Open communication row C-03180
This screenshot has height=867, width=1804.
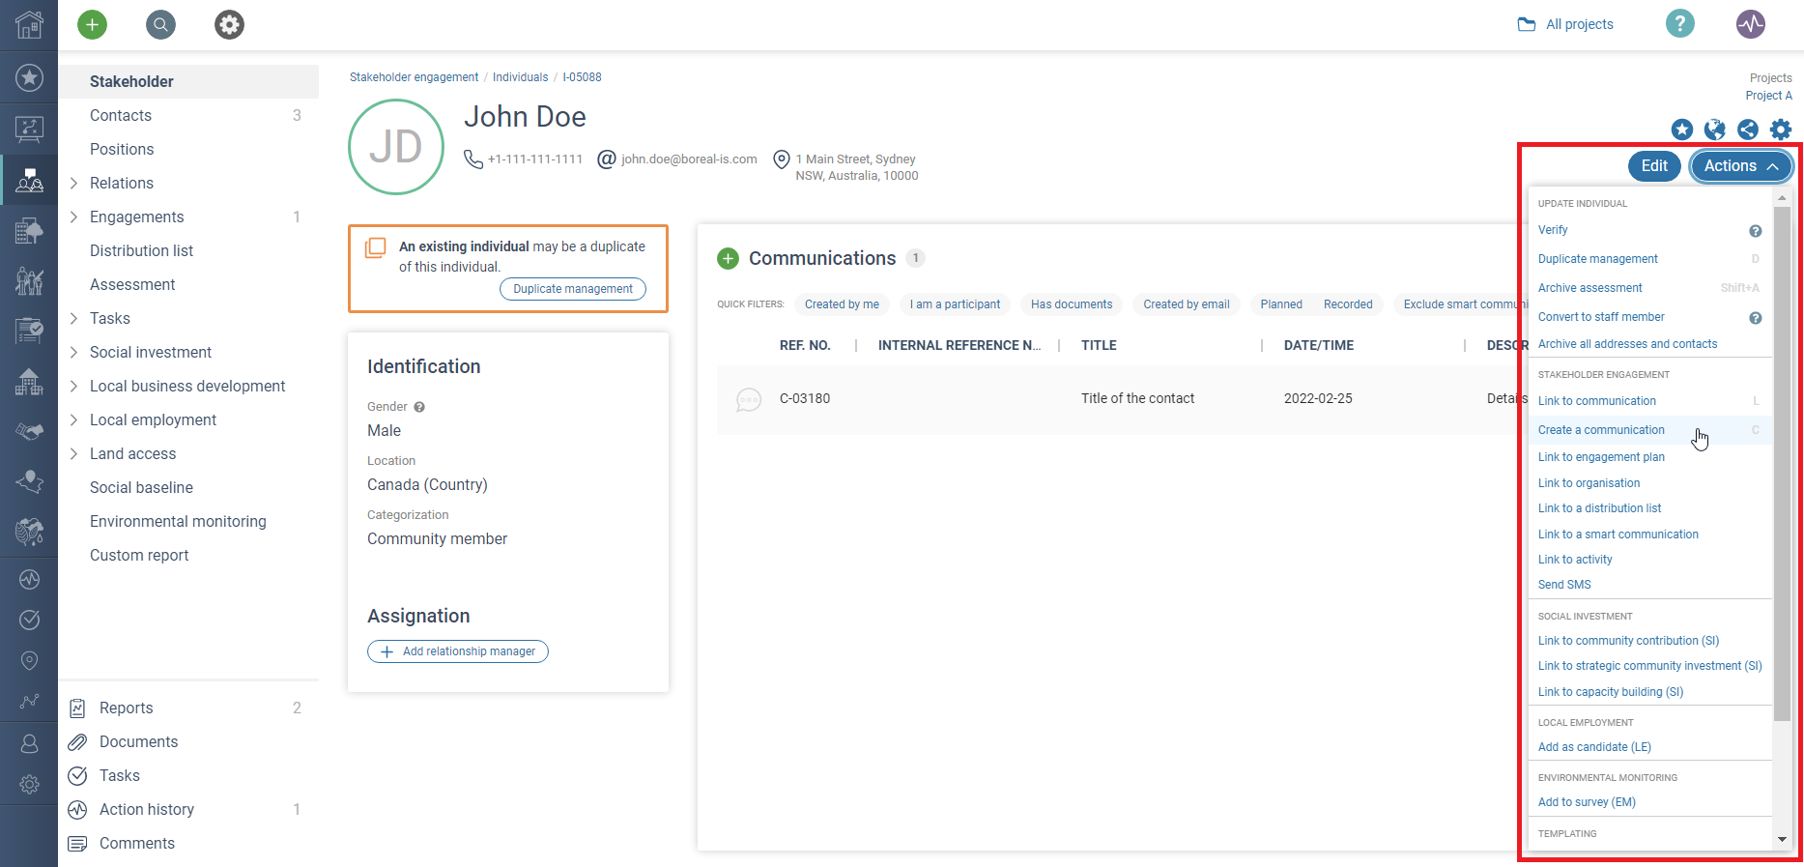(804, 398)
